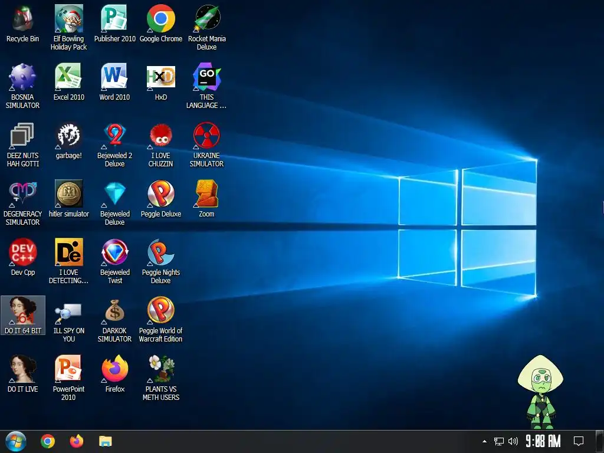Click the garbage! desktop shortcut

[x=68, y=141]
